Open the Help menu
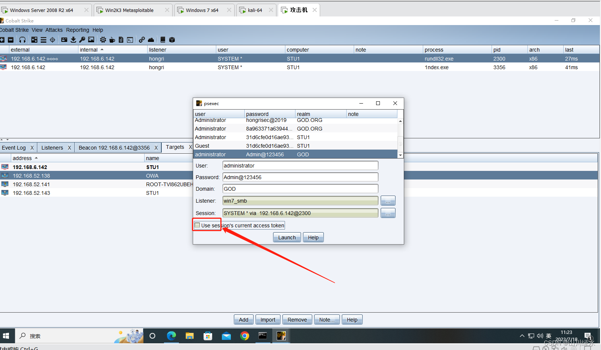The image size is (601, 350). click(98, 30)
